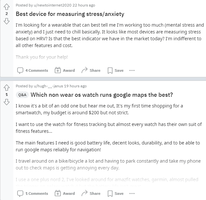Upvote the google maps watch post

pos(6,88)
